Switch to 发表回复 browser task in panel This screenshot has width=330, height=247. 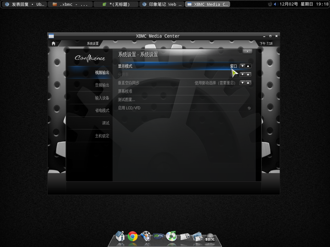pyautogui.click(x=24, y=4)
